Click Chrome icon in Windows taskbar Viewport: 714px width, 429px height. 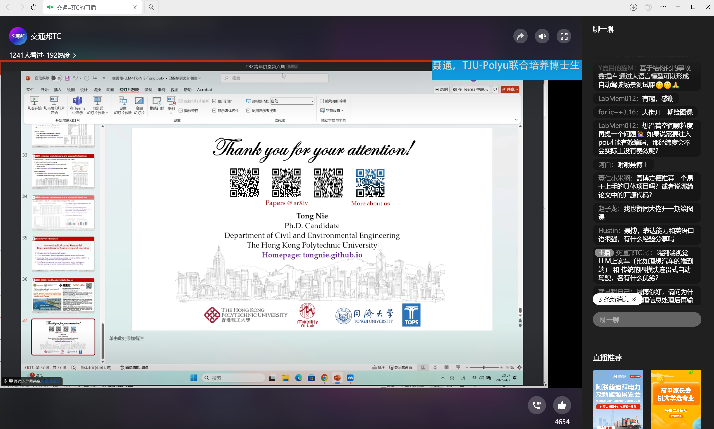(324, 378)
